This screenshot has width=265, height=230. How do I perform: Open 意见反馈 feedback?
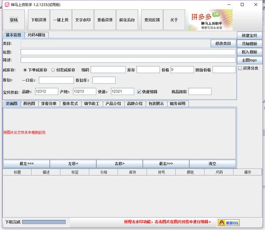click(152, 20)
